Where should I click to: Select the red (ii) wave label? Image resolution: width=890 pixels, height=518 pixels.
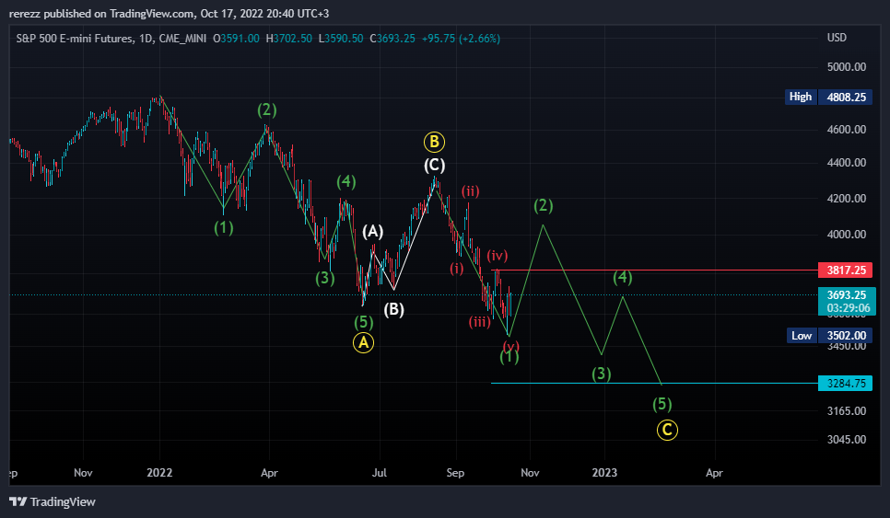(x=471, y=191)
